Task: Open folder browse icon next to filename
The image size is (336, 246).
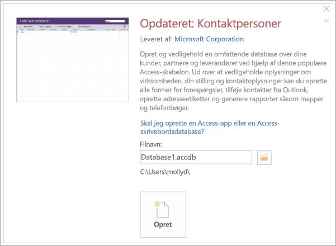Action: 264,158
